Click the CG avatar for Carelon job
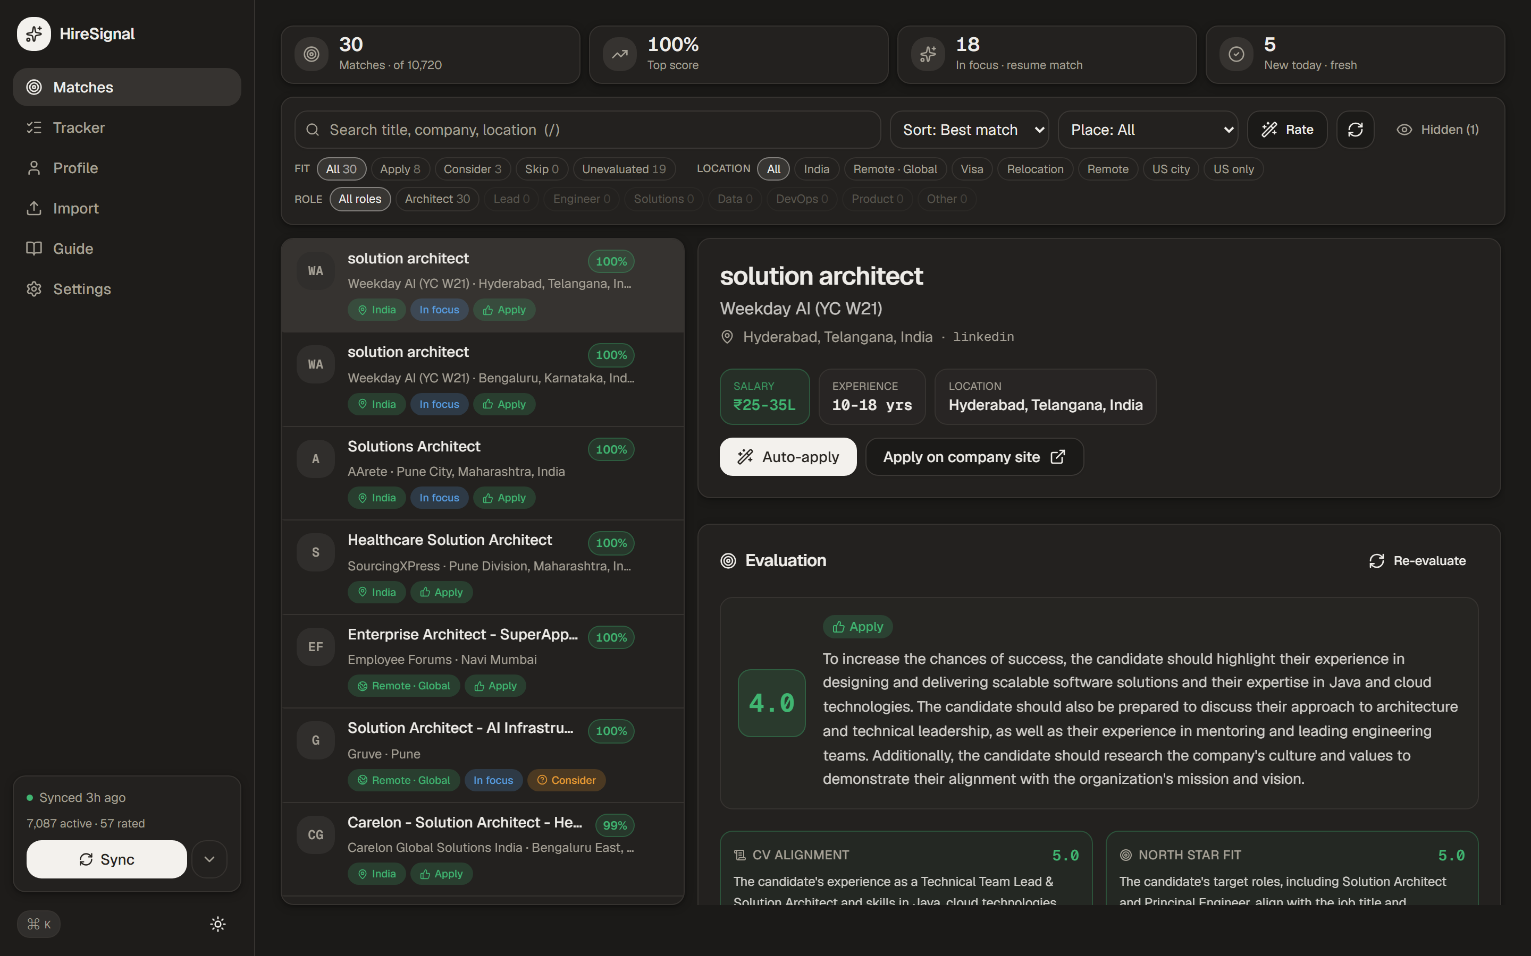 (x=316, y=835)
